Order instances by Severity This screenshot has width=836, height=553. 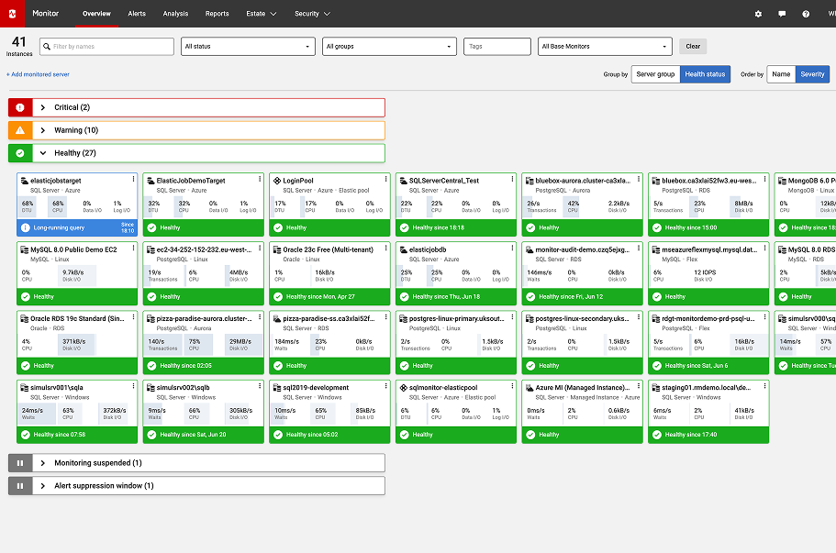[x=812, y=74]
